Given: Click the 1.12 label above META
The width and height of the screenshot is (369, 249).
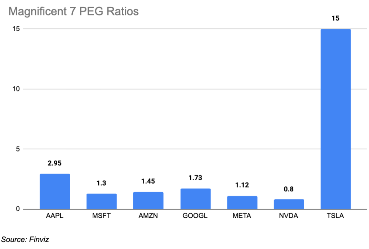Looking at the screenshot, I should click(x=242, y=185).
